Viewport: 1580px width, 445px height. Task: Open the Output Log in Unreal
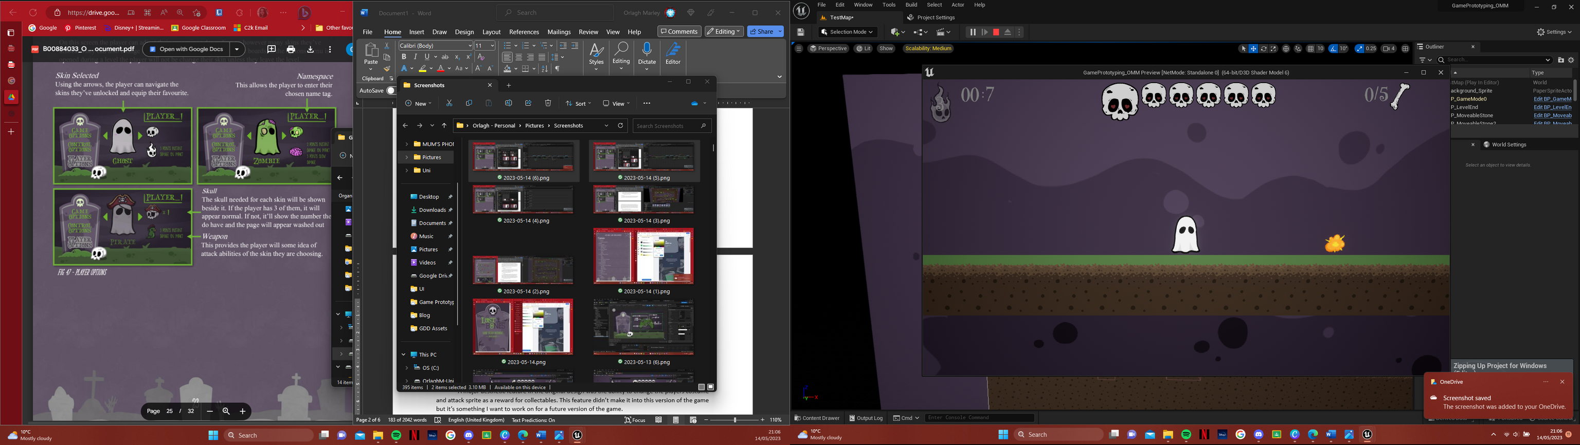pos(866,418)
